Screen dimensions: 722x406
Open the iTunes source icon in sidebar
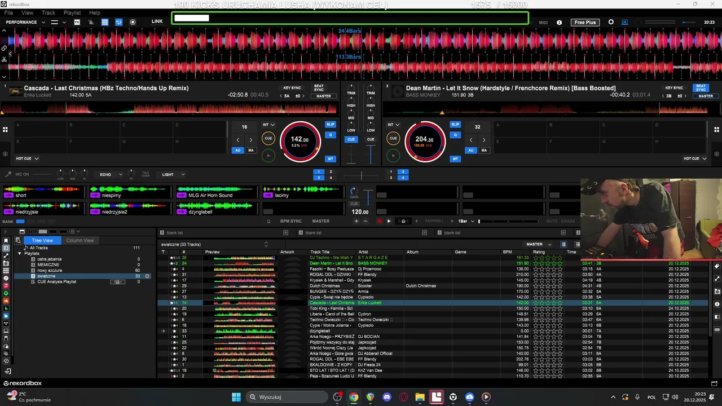(x=6, y=278)
